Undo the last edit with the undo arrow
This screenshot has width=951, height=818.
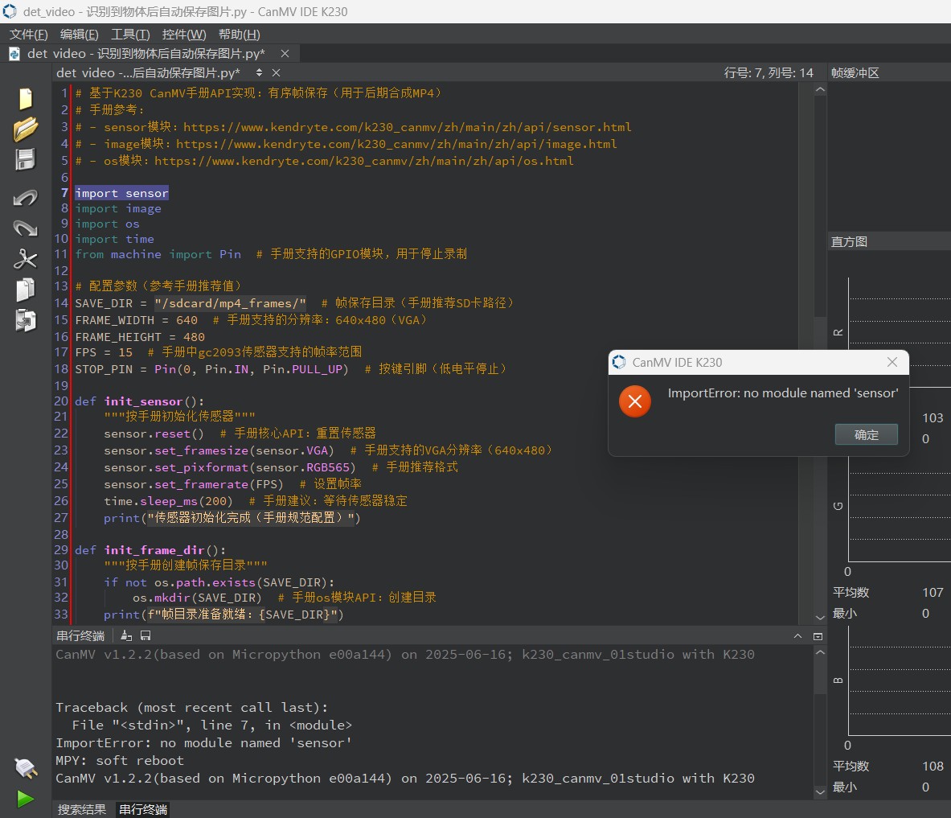(x=26, y=198)
